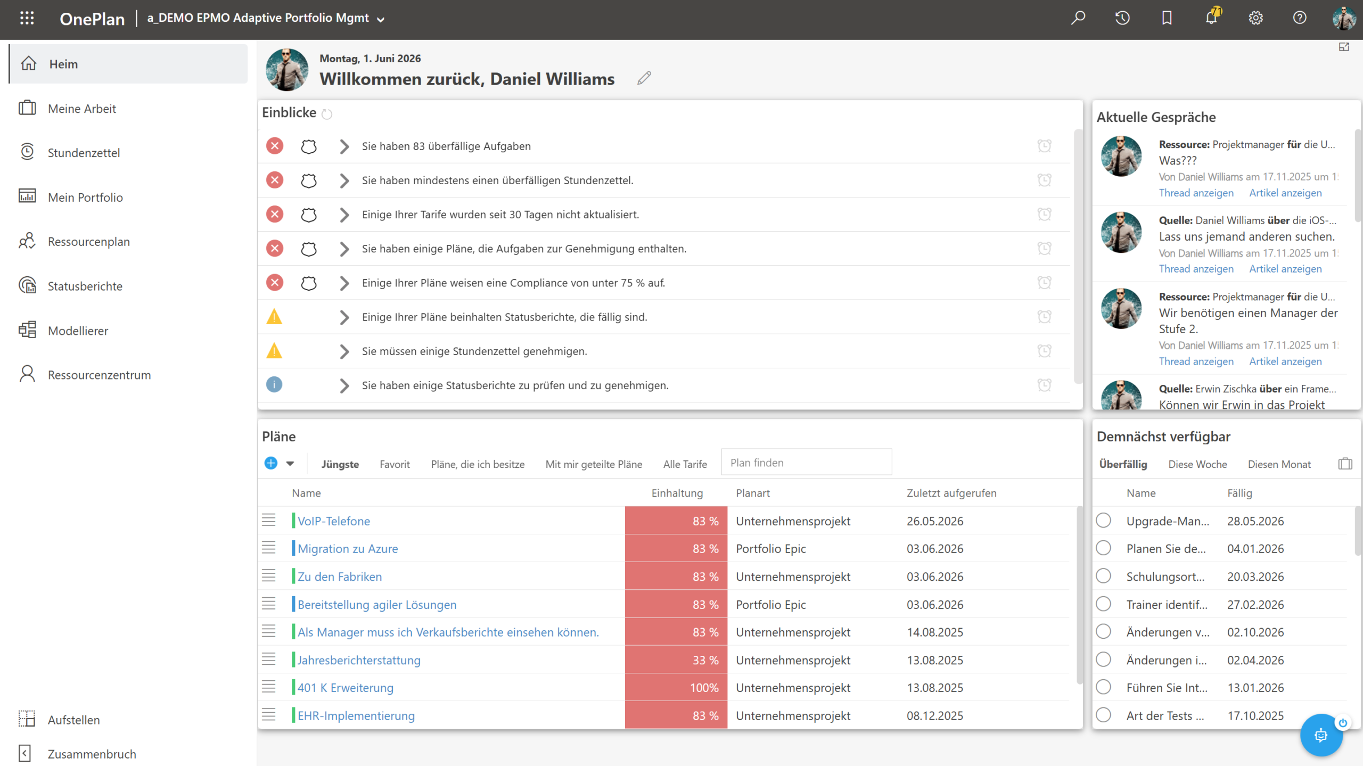This screenshot has width=1363, height=766.
Task: Click the search magnifier icon in header
Action: click(x=1078, y=18)
